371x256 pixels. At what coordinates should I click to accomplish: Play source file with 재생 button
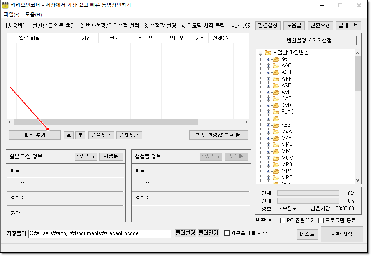(x=111, y=156)
